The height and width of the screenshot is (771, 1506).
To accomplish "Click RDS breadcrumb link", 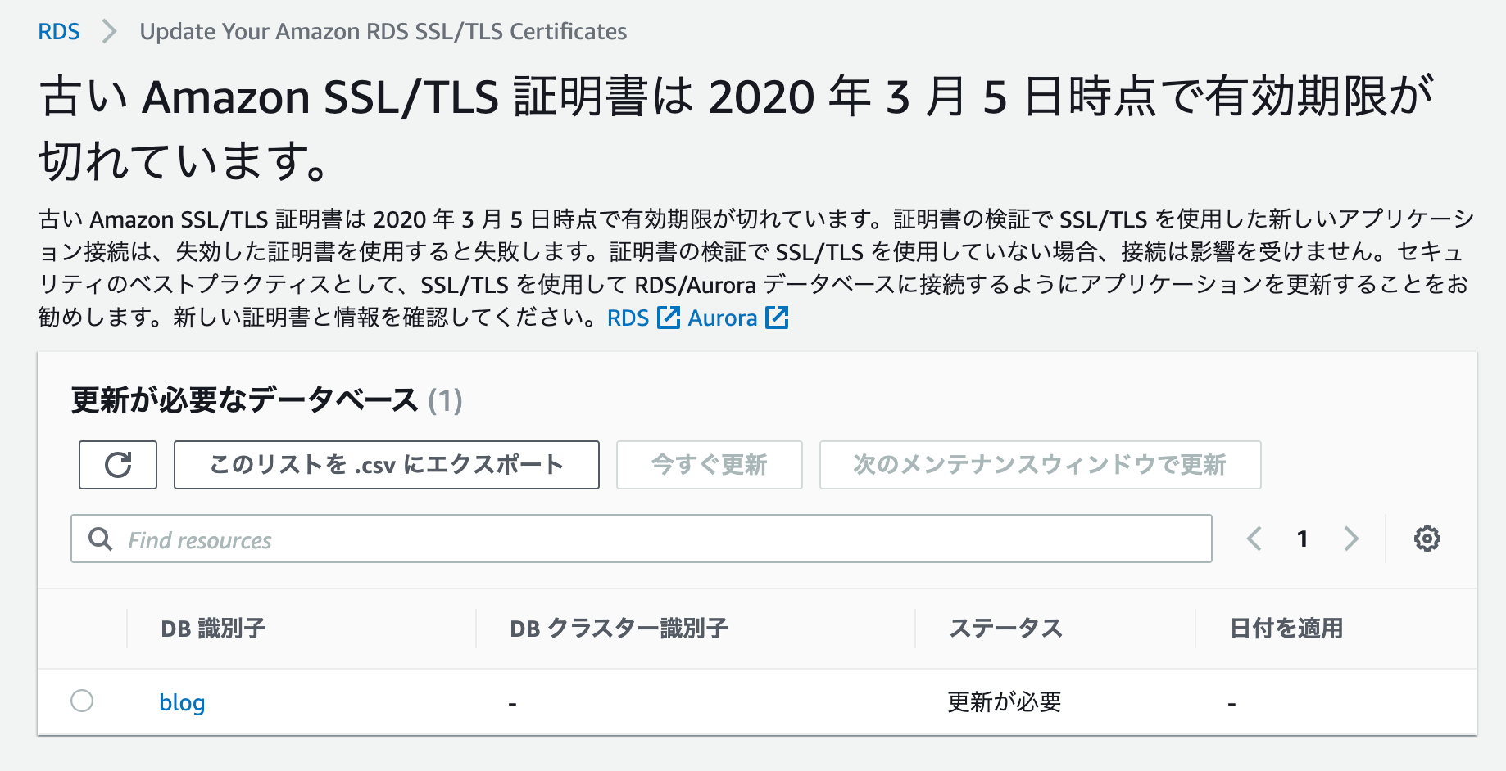I will click(59, 32).
